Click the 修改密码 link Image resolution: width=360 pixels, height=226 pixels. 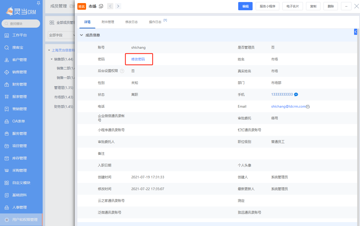[138, 59]
